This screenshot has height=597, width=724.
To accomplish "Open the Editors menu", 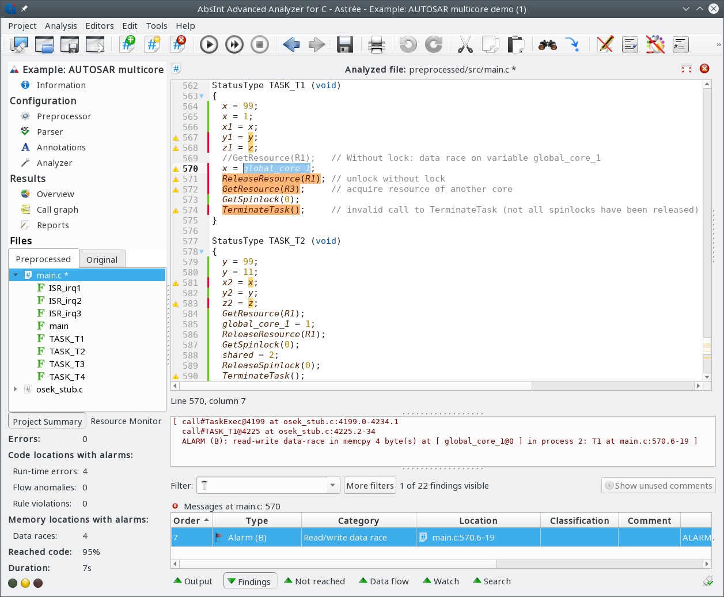I will (x=100, y=26).
